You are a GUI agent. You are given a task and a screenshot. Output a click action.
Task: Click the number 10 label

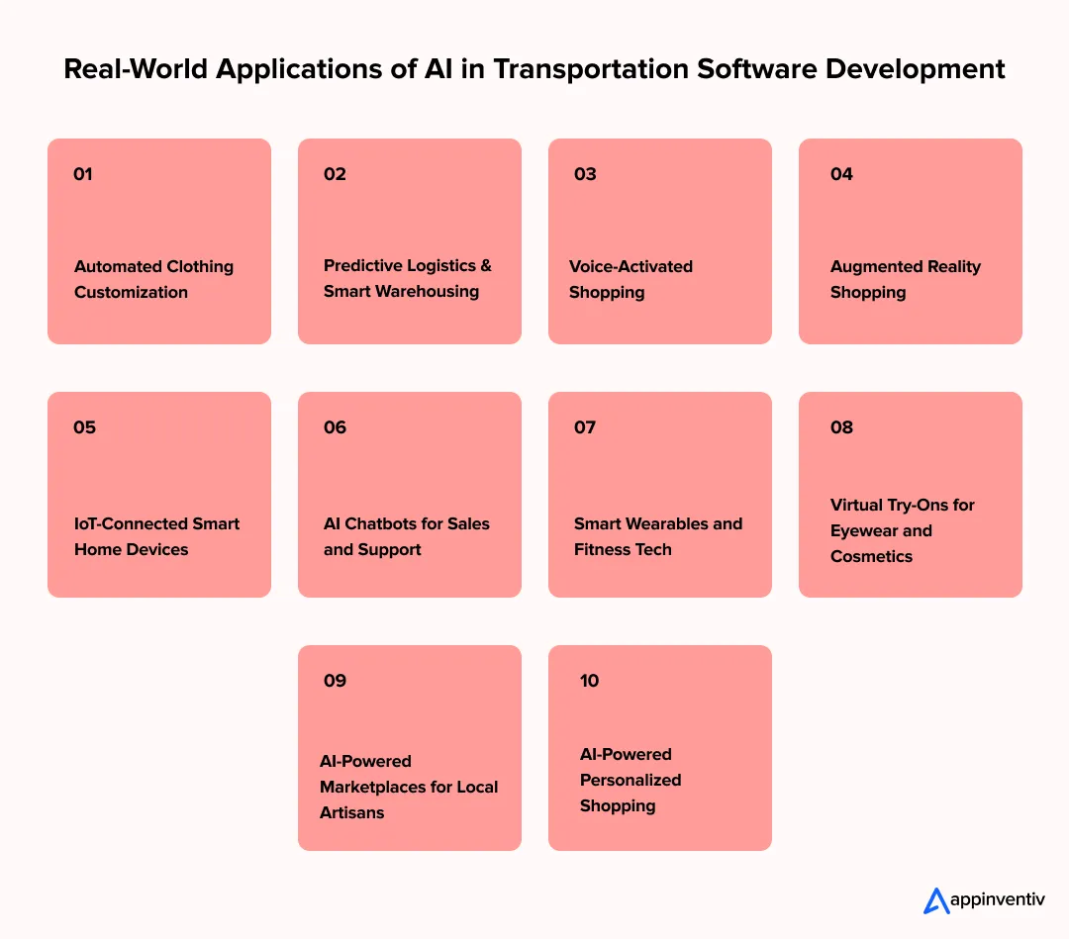[x=589, y=681]
